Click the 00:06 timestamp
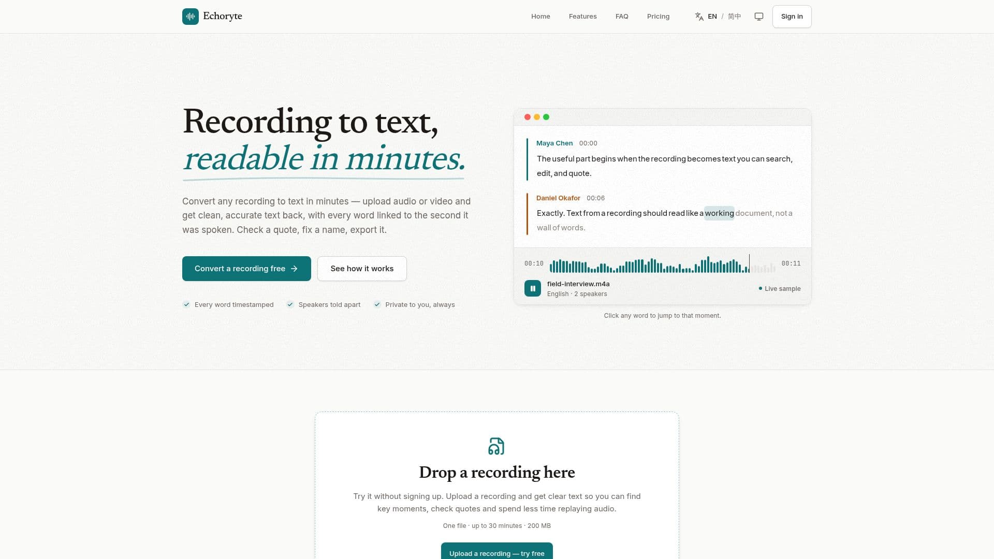The height and width of the screenshot is (559, 994). pos(595,198)
